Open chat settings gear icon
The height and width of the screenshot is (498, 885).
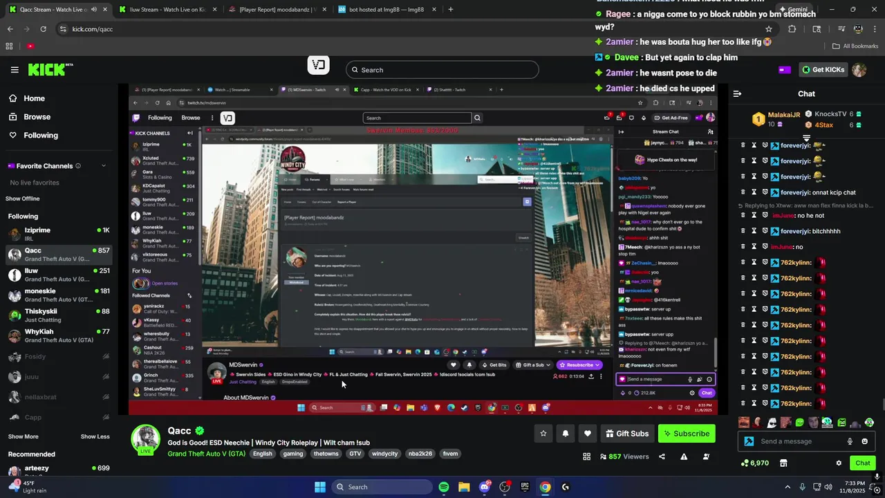[839, 463]
